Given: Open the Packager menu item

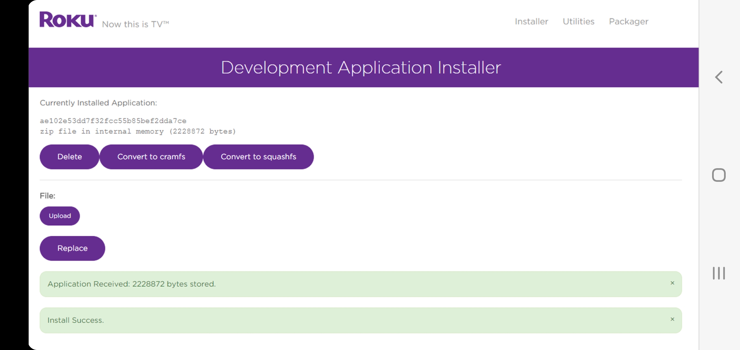Looking at the screenshot, I should pyautogui.click(x=628, y=21).
